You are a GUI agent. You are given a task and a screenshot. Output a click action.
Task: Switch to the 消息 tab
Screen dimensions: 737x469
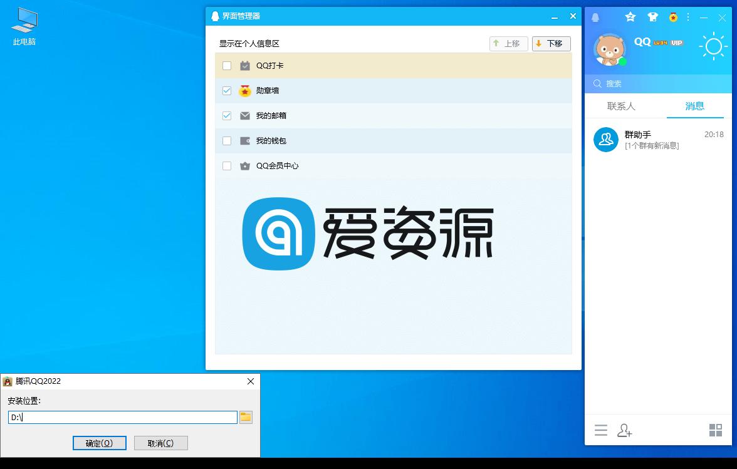point(694,106)
